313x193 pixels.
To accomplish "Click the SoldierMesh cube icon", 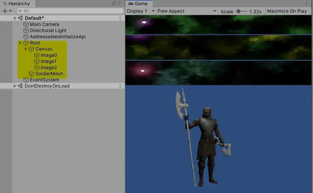I will click(31, 74).
